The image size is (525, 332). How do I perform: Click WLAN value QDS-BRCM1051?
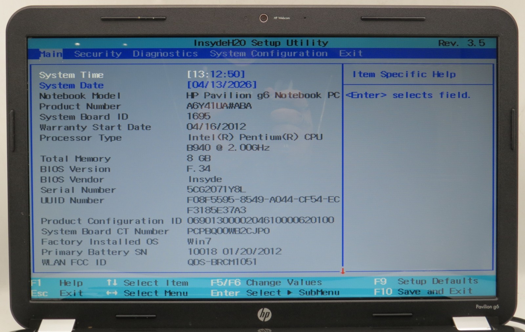pos(222,262)
